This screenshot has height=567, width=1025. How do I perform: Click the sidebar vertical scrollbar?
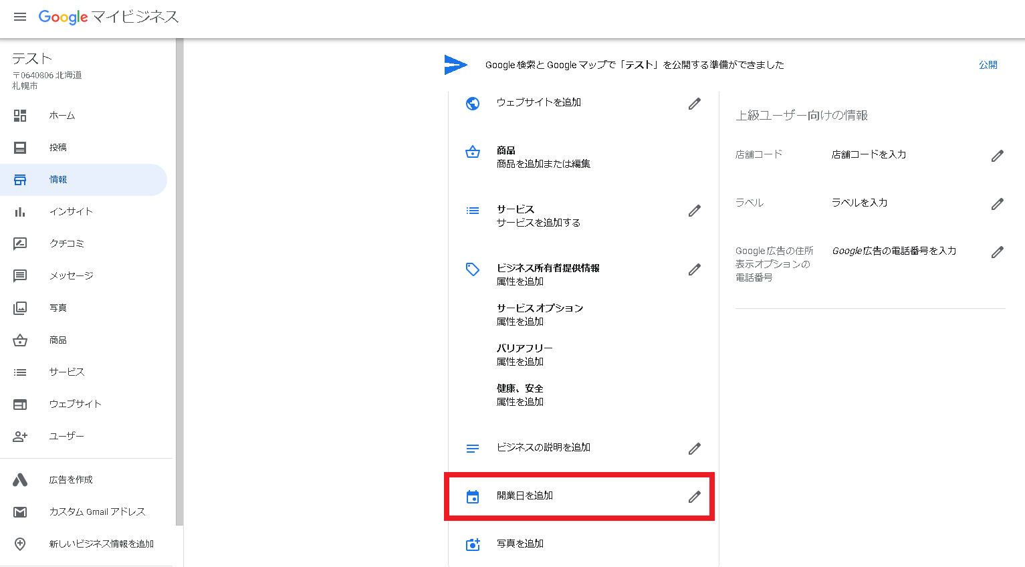[179, 281]
